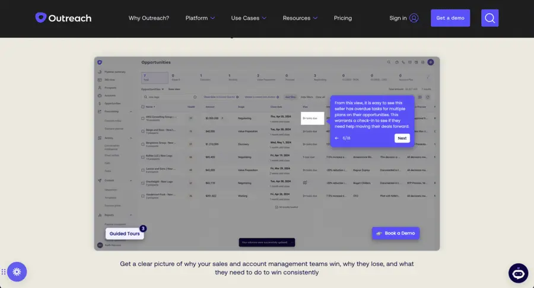Click the Book a Demo button

click(396, 233)
